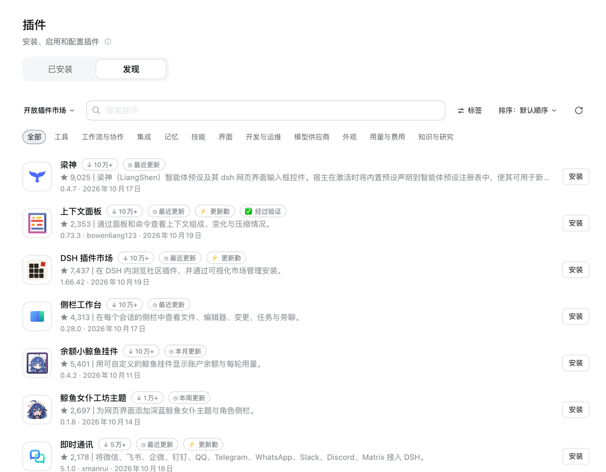The height and width of the screenshot is (472, 606).
Task: Filter by the 外观 category
Action: 350,137
